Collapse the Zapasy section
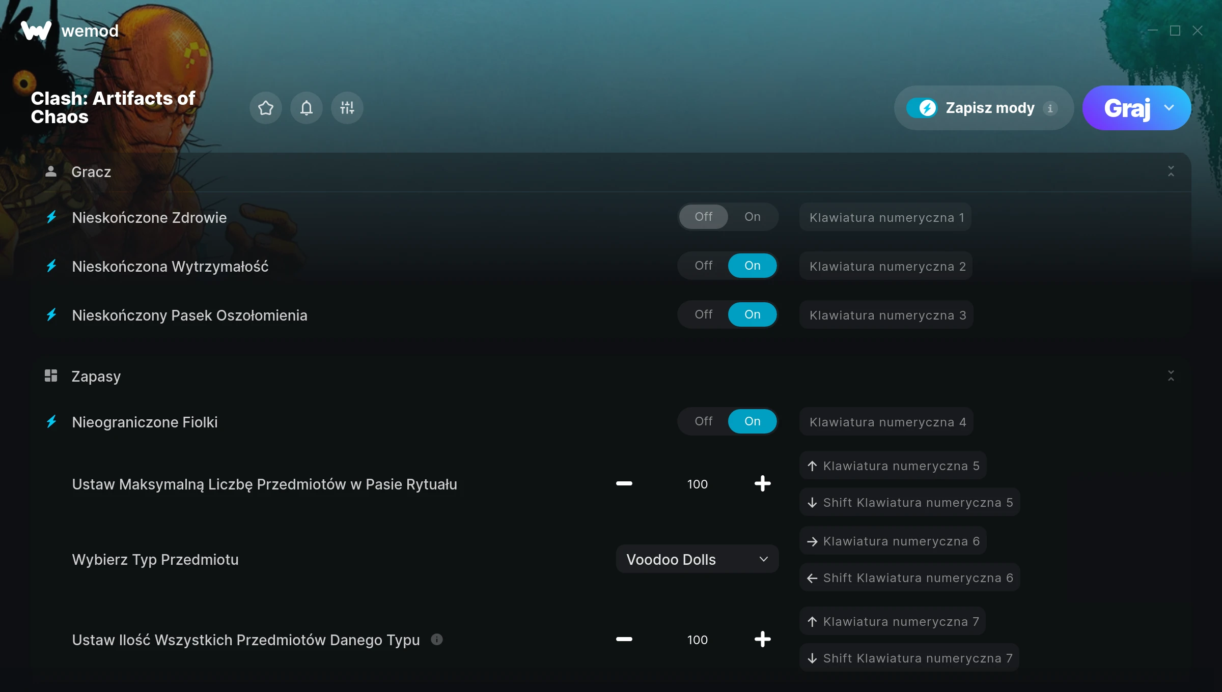The height and width of the screenshot is (692, 1222). point(1171,376)
